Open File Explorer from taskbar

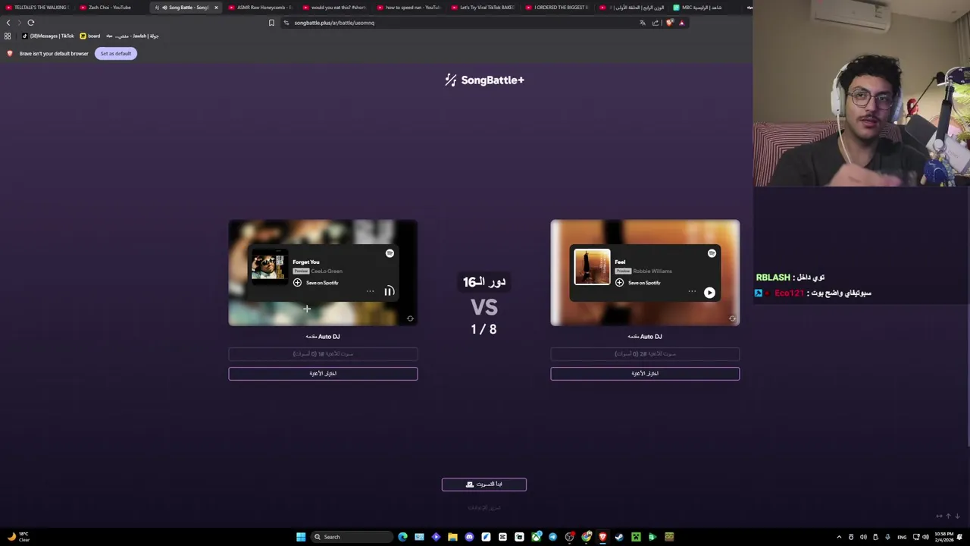452,537
